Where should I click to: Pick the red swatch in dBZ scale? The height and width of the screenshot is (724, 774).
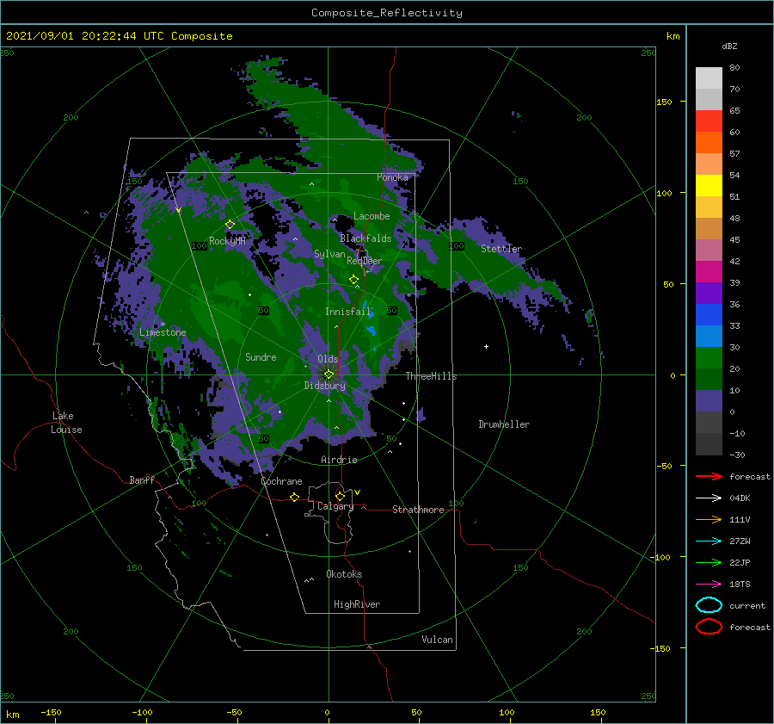[x=709, y=121]
